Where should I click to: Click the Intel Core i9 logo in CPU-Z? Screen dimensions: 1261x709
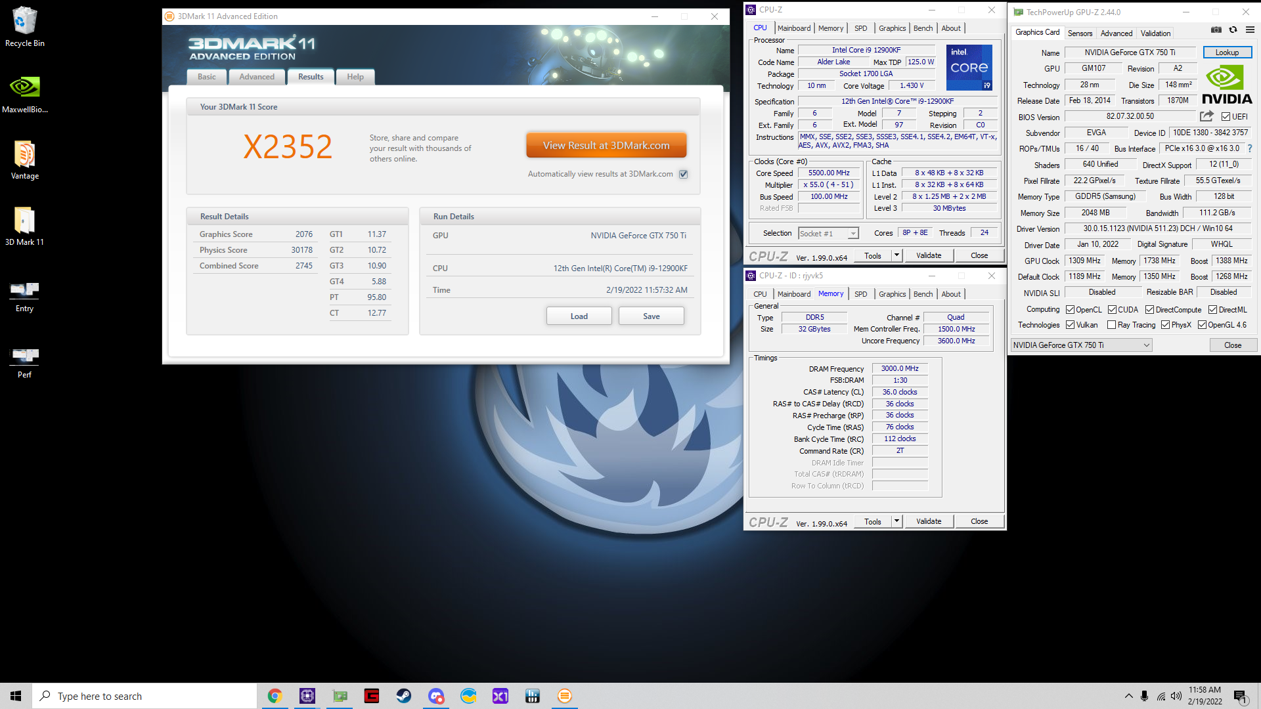click(969, 67)
